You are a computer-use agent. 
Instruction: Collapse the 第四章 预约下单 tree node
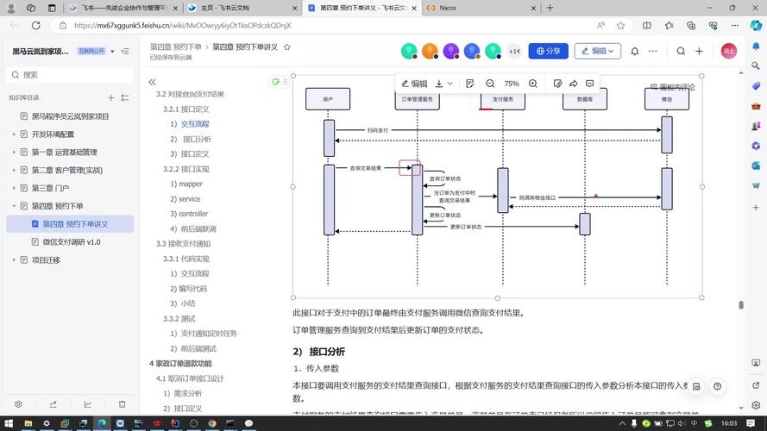coord(14,206)
